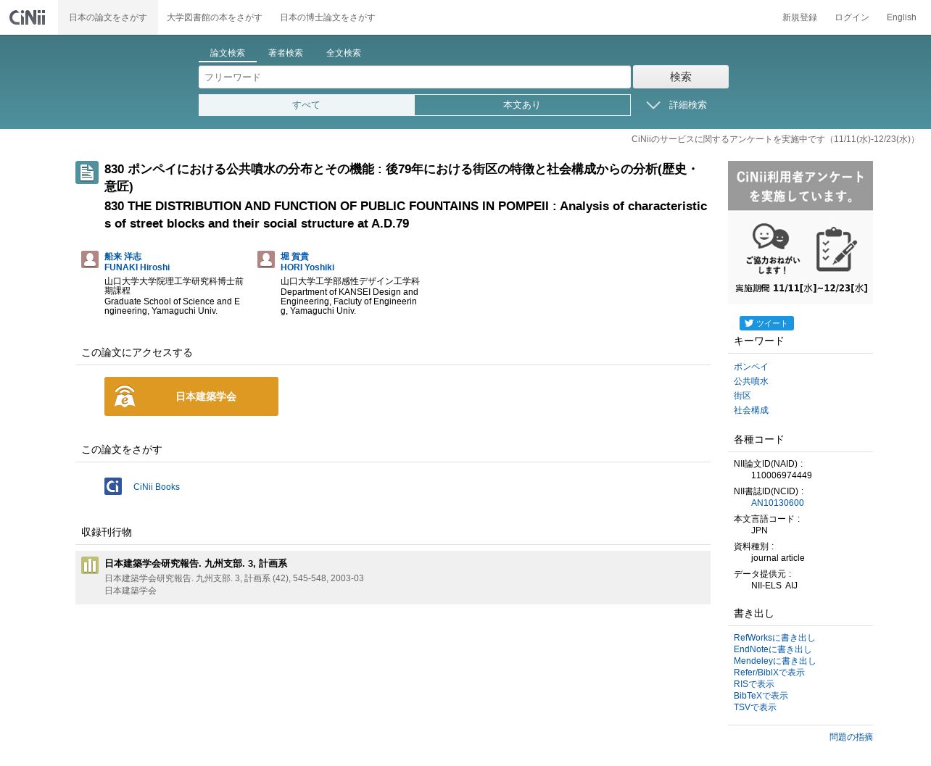Image resolution: width=931 pixels, height=766 pixels.
Task: Open the CiNii Books link
Action: click(x=157, y=487)
